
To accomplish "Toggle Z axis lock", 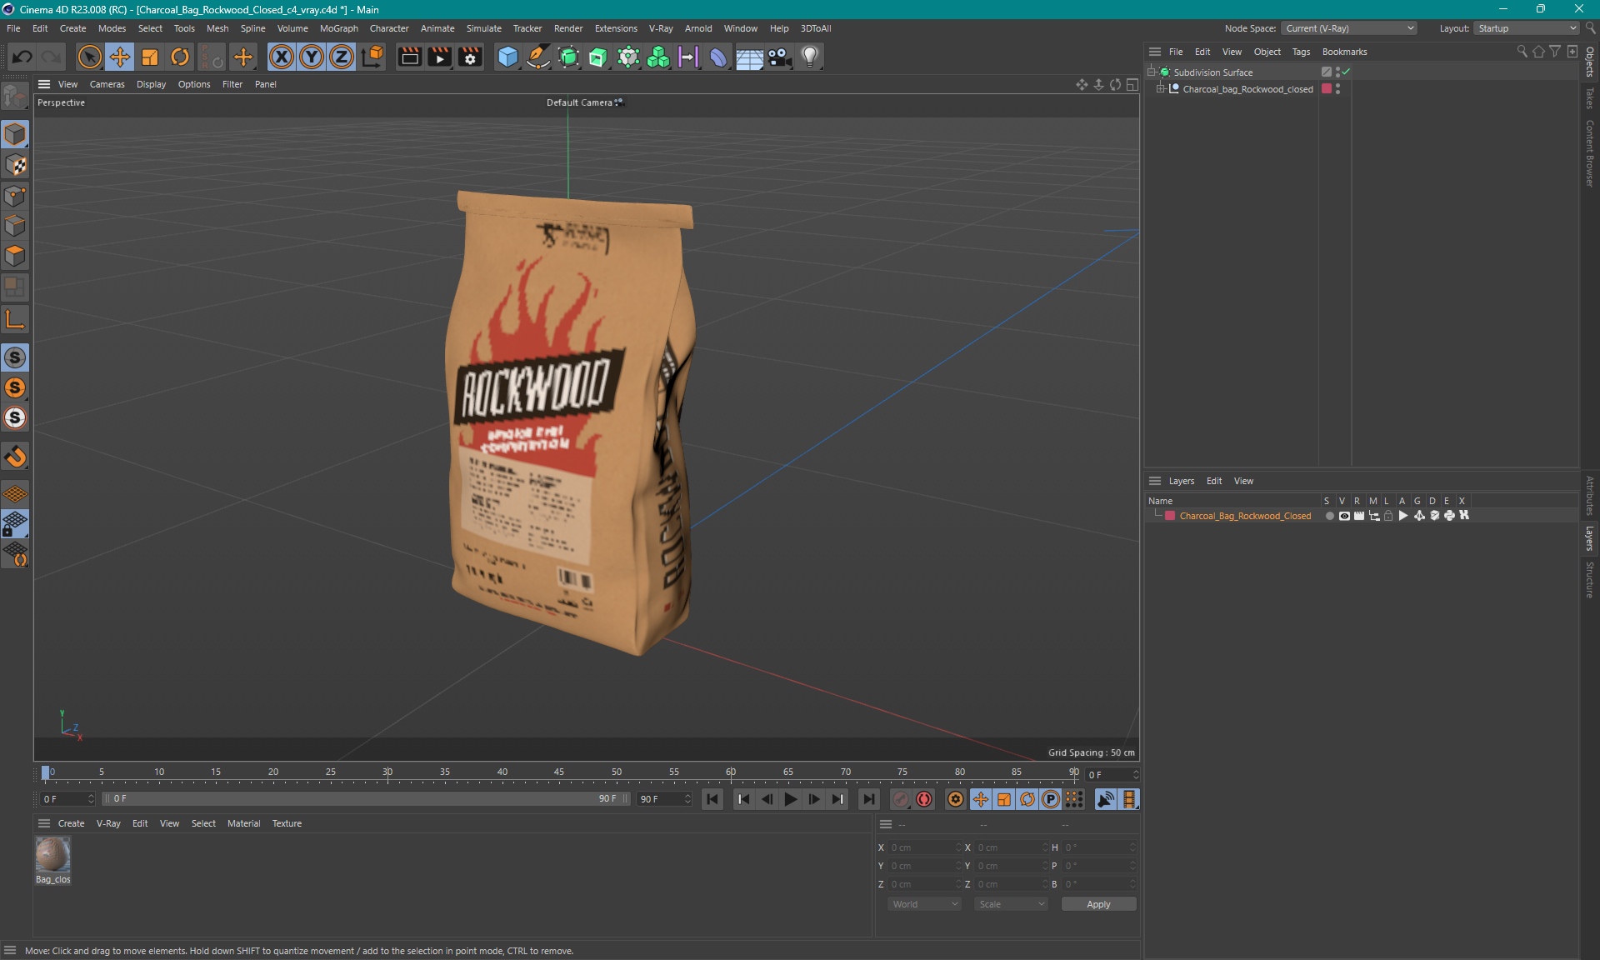I will 342,57.
